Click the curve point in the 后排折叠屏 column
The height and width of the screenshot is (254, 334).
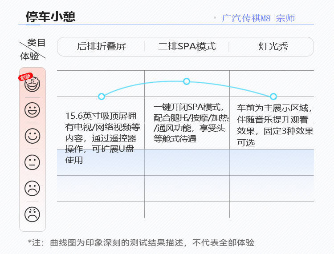(x=102, y=97)
